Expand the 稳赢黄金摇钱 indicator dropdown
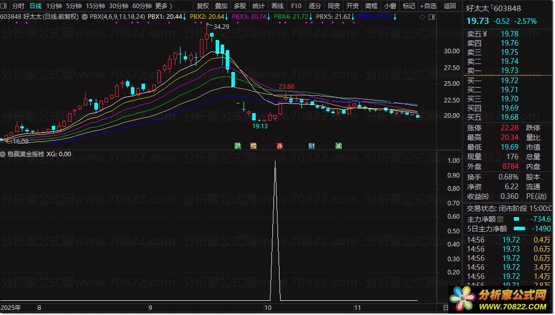The image size is (555, 315). coord(3,154)
